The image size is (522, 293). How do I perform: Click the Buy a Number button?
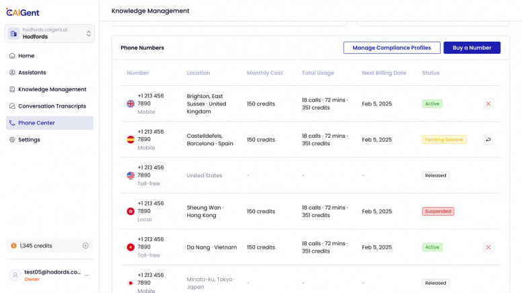[472, 48]
